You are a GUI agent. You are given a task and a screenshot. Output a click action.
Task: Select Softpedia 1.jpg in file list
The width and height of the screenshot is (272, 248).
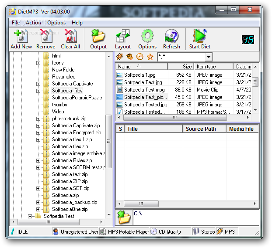pos(140,75)
